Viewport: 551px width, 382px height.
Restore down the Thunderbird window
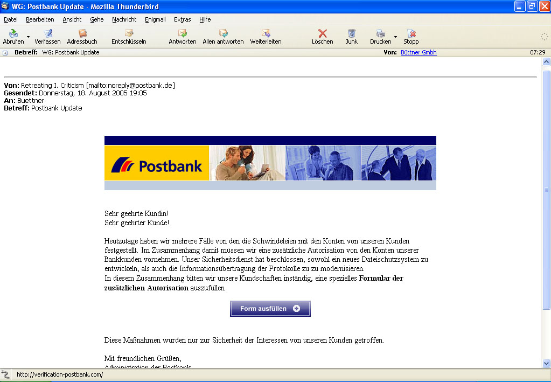pyautogui.click(x=532, y=6)
